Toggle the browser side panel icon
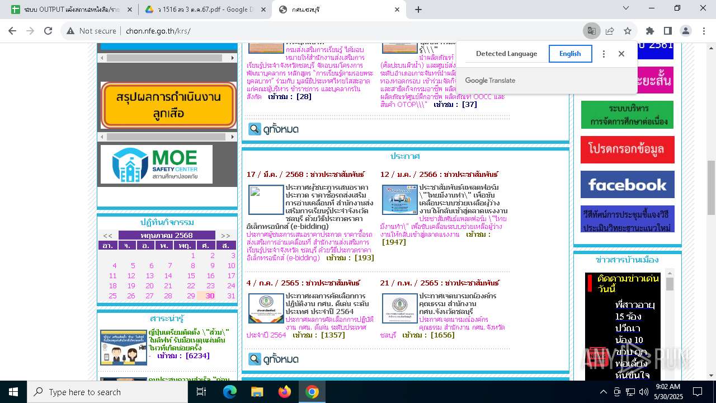716x403 pixels. [667, 31]
